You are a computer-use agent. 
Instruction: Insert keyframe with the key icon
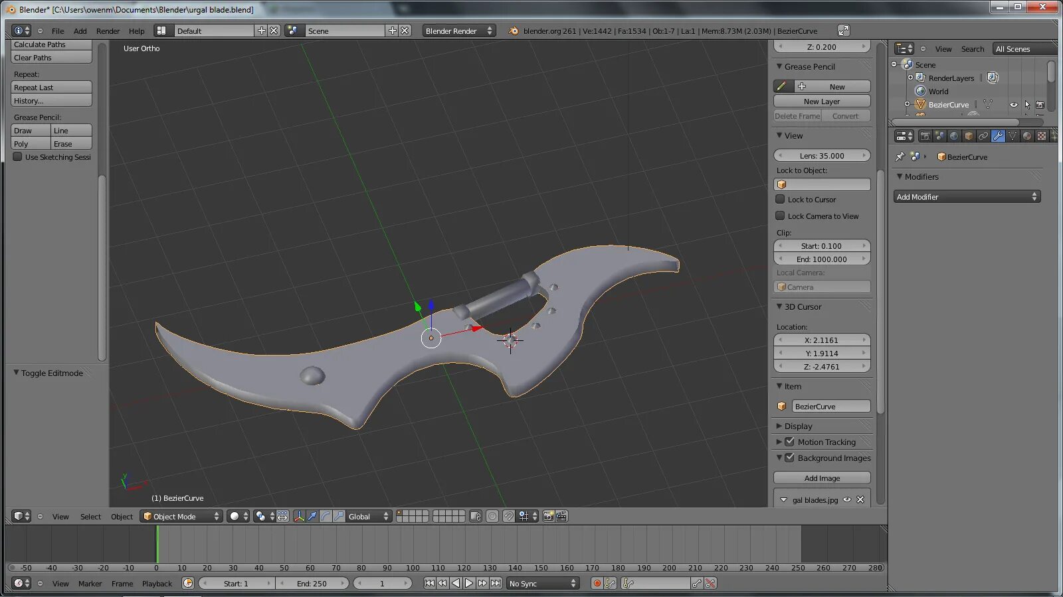click(696, 583)
